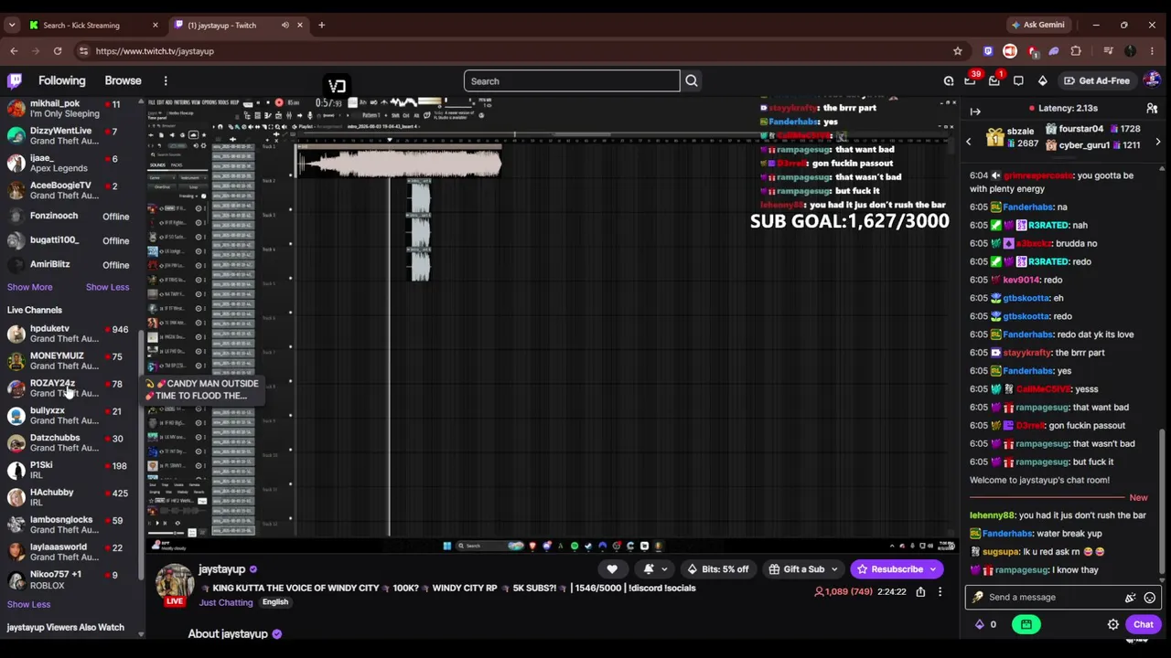Viewport: 1171px width, 658px height.
Task: Click the English language tag
Action: pos(275,602)
